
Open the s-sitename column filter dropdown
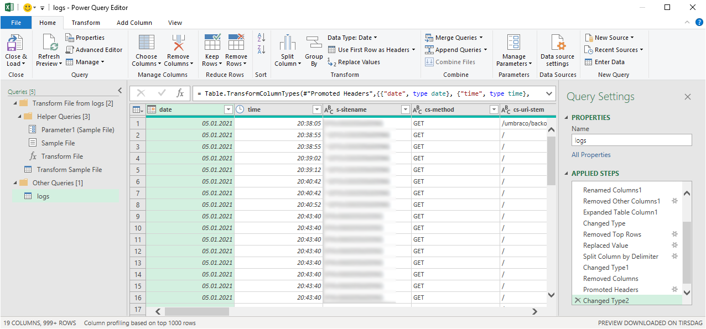[406, 109]
